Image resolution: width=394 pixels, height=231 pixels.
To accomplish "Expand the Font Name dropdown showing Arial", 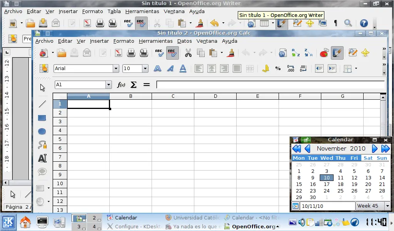I will [x=116, y=69].
